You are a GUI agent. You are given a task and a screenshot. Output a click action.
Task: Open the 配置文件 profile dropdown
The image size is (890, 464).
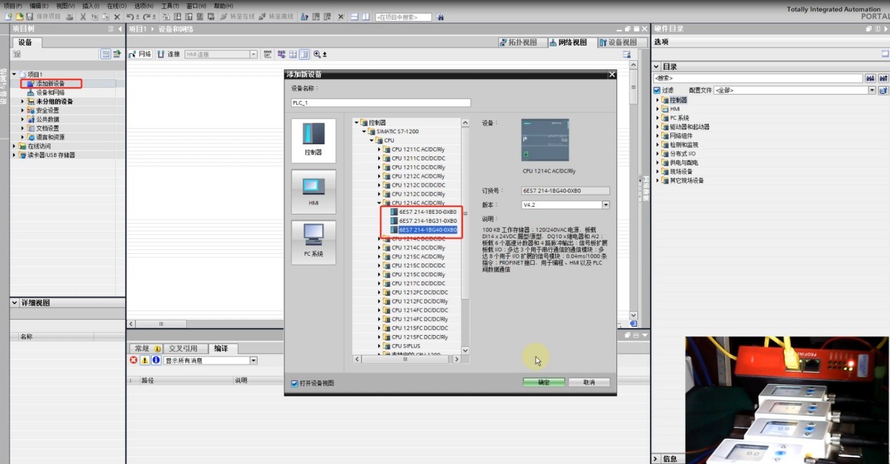(872, 90)
